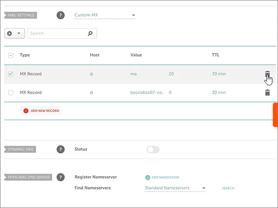Click ADD NEW RECORD button
This screenshot has width=278, height=208.
(41, 111)
